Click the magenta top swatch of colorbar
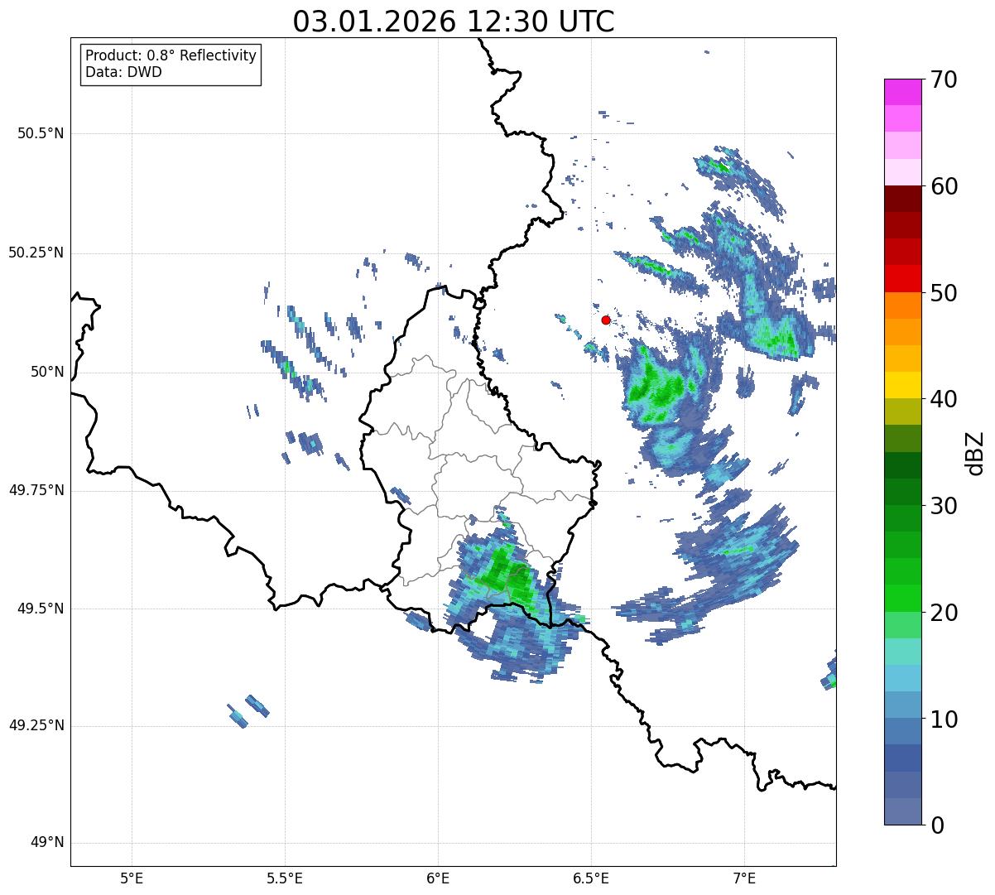 point(901,92)
